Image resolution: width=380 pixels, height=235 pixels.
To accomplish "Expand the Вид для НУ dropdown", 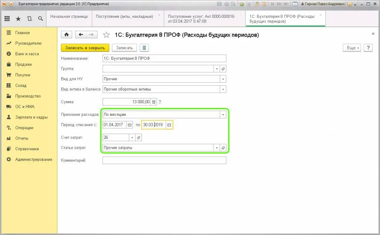I will (223, 79).
